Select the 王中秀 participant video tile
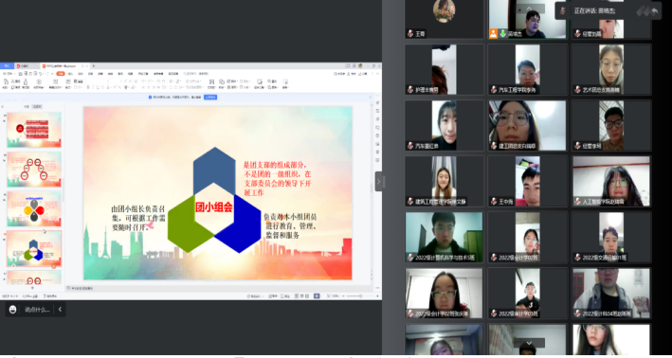Image resolution: width=672 pixels, height=358 pixels. click(528, 181)
